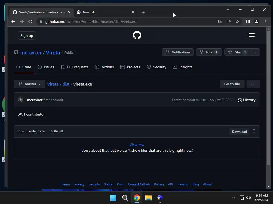Screen dimensions: 273x204
Task: Click Go to file button
Action: [232, 84]
